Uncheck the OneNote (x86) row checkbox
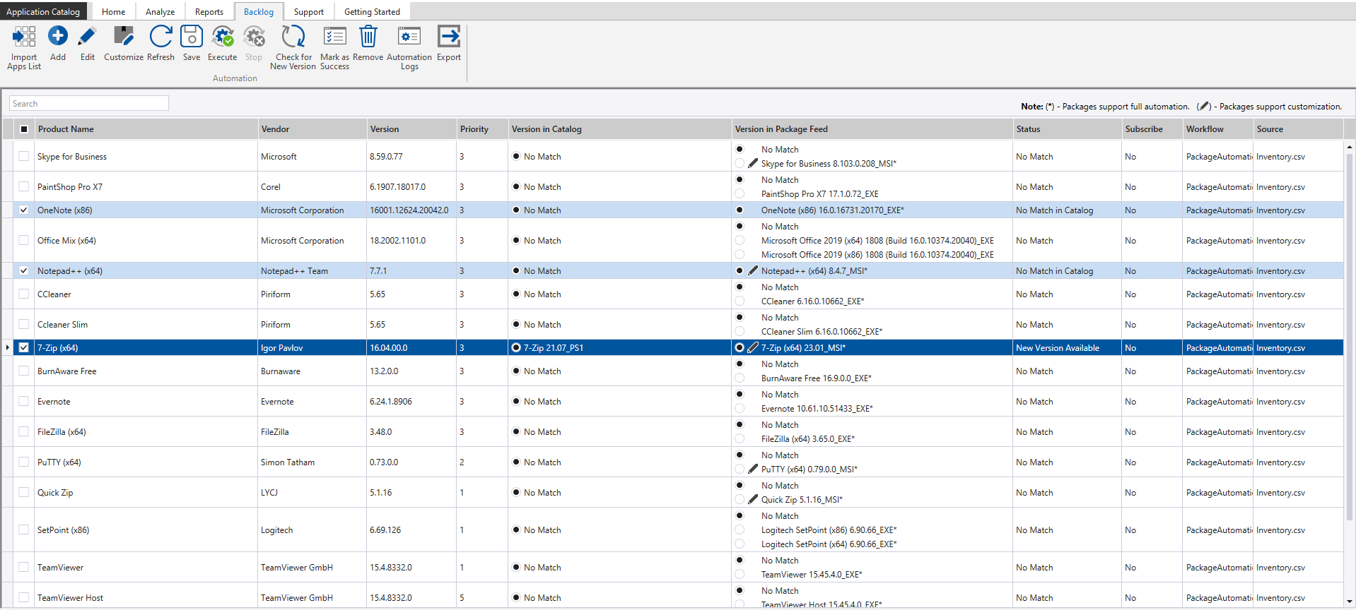 tap(24, 210)
